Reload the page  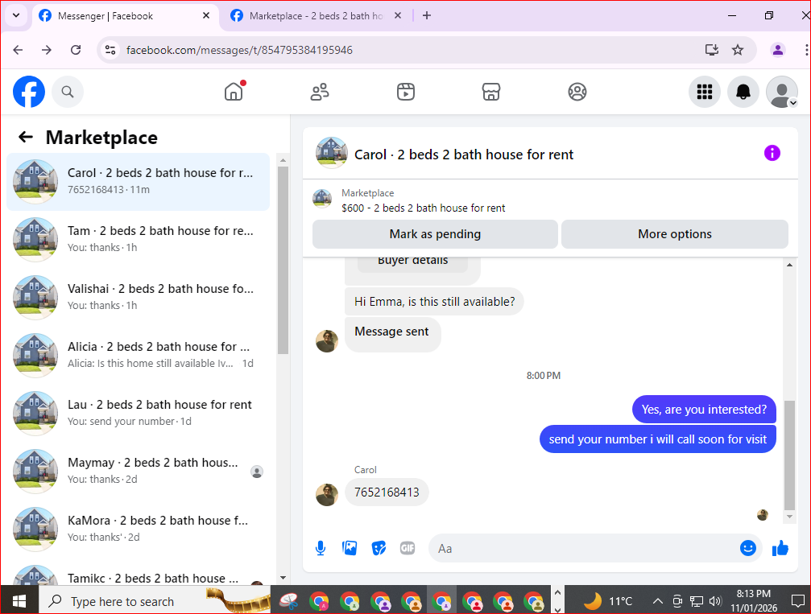(76, 50)
